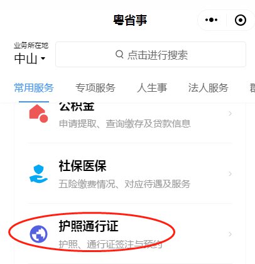Image resolution: width=255 pixels, height=264 pixels.
Task: Open the mini program more-options dots menu
Action: [211, 20]
